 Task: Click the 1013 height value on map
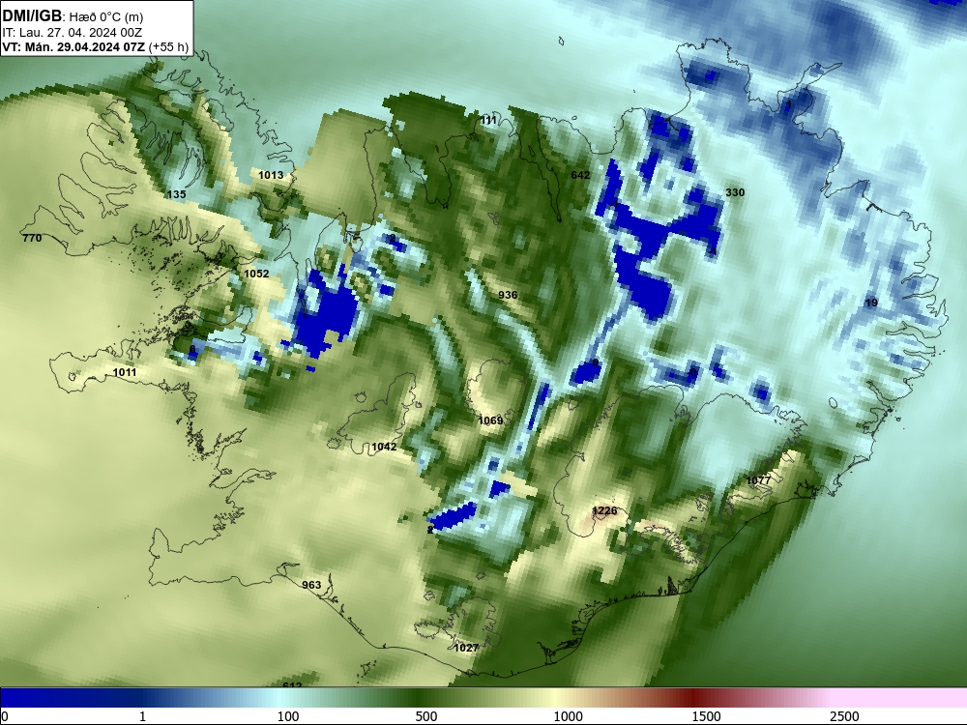tap(270, 175)
